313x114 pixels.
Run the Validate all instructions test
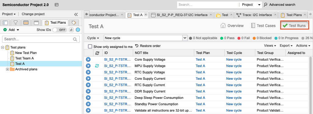[88, 110]
